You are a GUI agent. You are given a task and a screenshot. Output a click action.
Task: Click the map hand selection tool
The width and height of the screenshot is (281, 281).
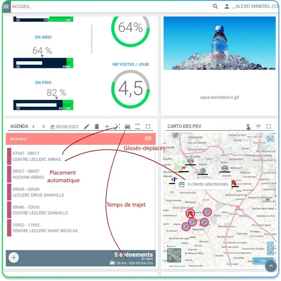click(x=248, y=127)
